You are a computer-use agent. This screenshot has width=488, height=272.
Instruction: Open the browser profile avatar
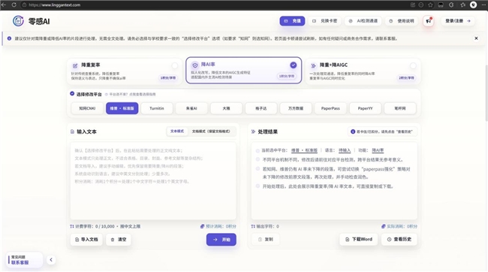click(473, 5)
